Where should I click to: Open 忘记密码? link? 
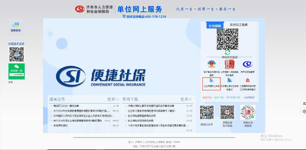(249, 97)
